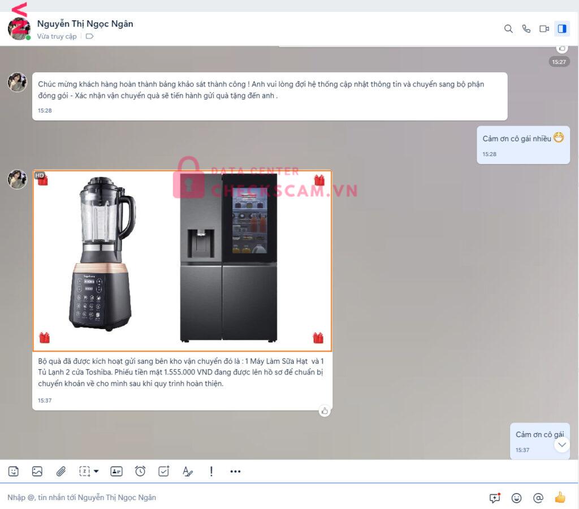
Task: Expand the screenshot capture dropdown arrow
Action: tap(96, 471)
